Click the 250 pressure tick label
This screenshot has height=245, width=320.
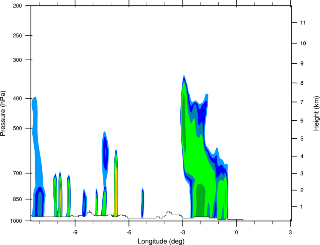[17, 35]
